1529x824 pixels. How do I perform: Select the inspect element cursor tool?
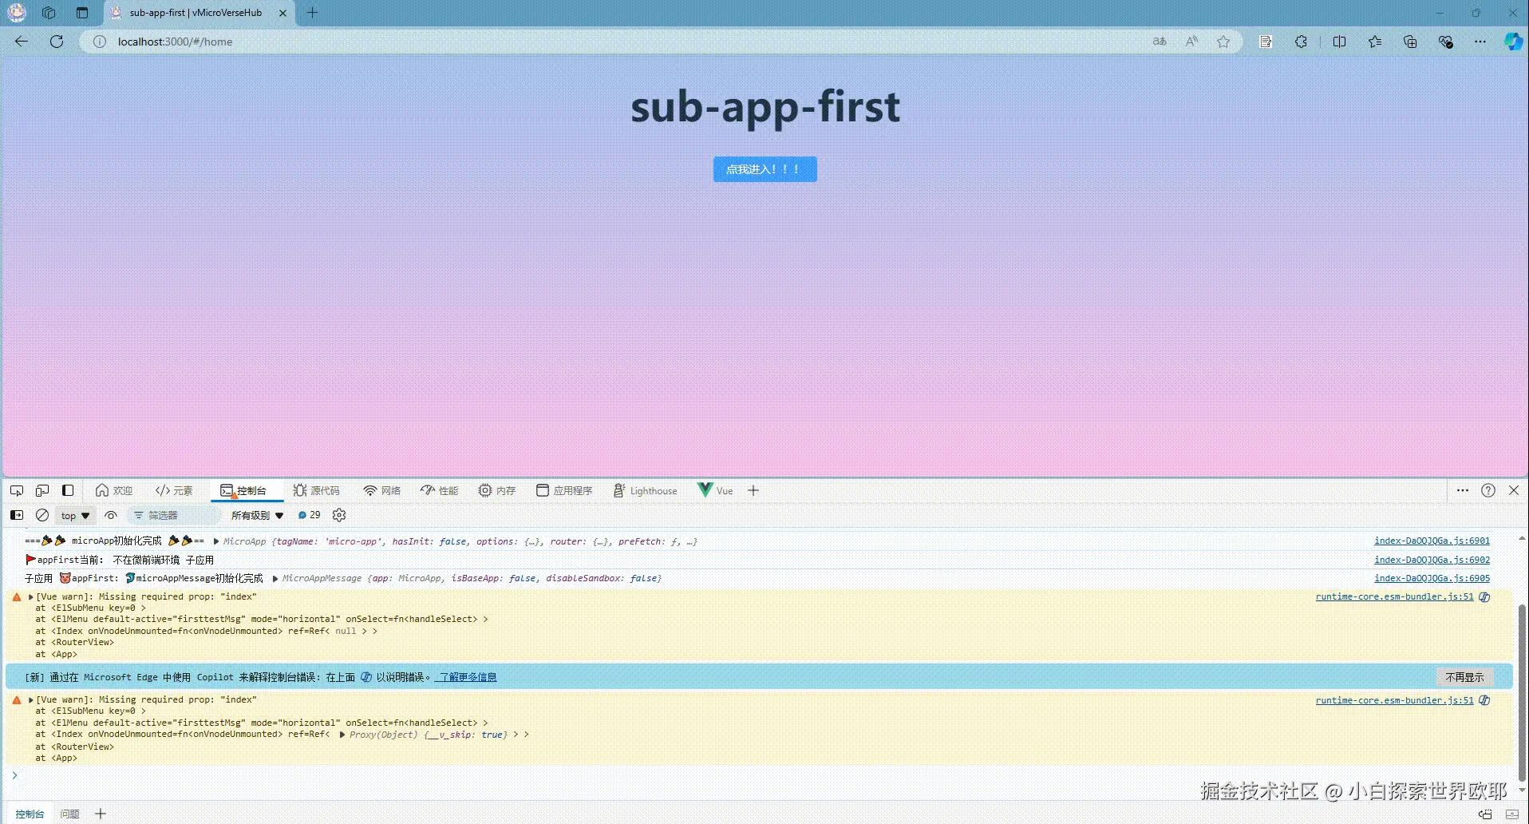coord(16,489)
